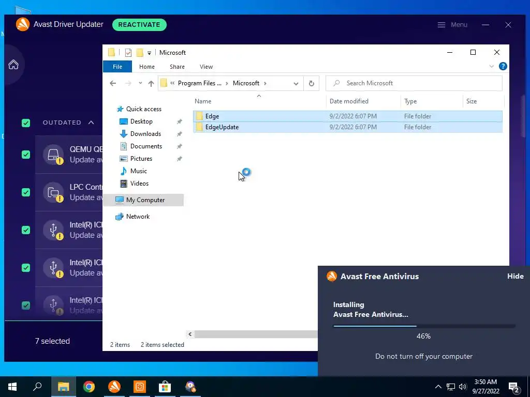Screen dimensions: 530x397
Task: Click the QEMU drive device icon
Action: pos(53,155)
